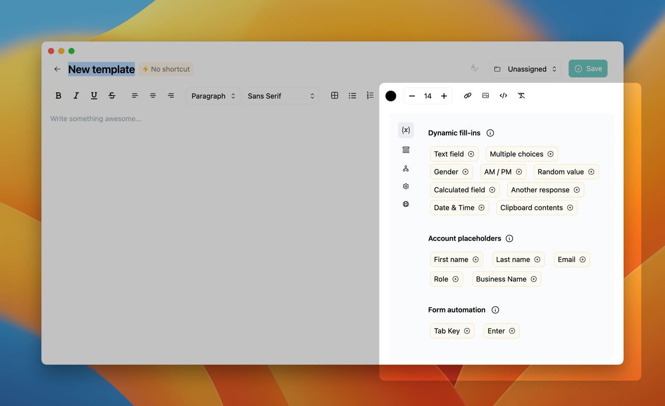Click the insert image icon
The image size is (665, 406).
[485, 96]
